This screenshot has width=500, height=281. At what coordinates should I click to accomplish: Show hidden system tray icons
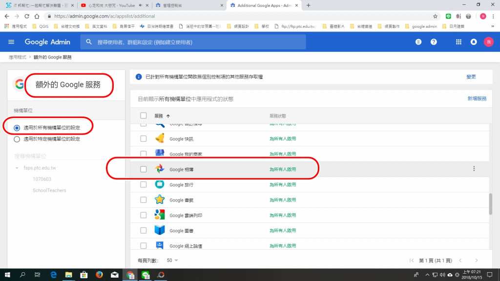click(427, 275)
